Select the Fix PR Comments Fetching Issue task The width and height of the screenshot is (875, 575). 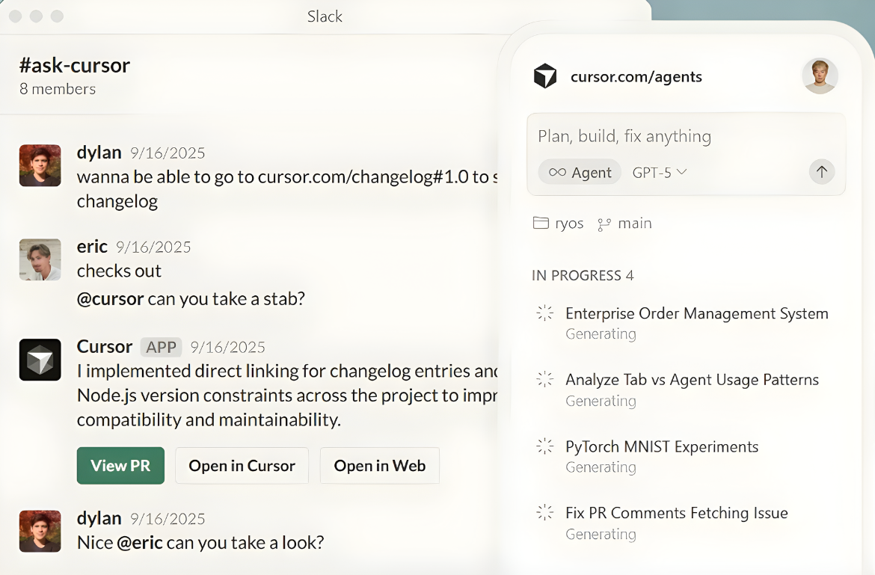676,513
